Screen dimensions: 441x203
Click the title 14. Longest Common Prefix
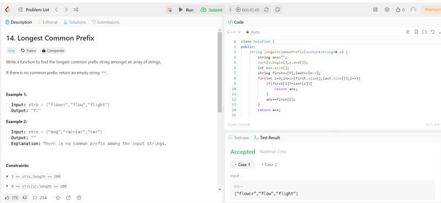[50, 38]
